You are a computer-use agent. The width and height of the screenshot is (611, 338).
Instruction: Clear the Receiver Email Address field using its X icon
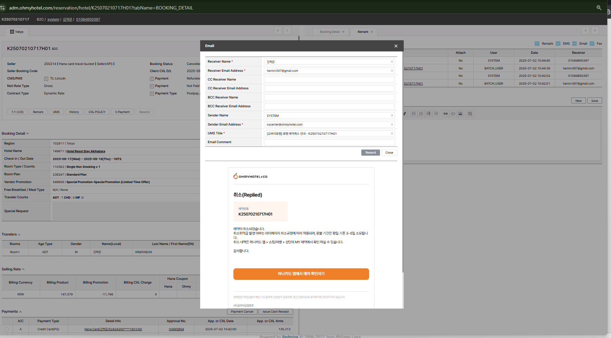pos(392,71)
